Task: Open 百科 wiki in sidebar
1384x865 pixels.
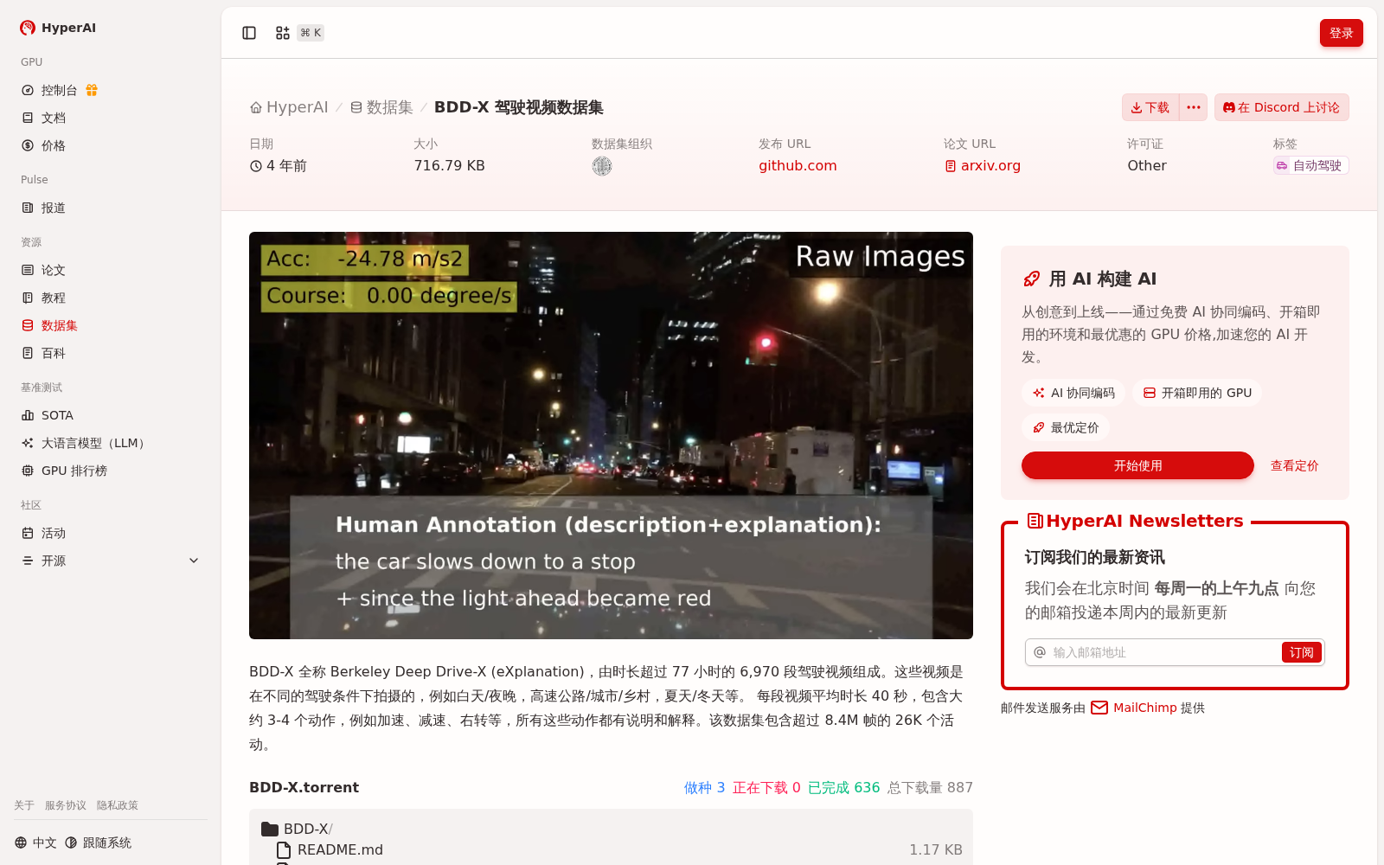Action: pos(111,353)
